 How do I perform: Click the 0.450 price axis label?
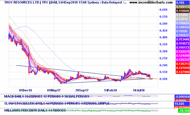pos(163,31)
